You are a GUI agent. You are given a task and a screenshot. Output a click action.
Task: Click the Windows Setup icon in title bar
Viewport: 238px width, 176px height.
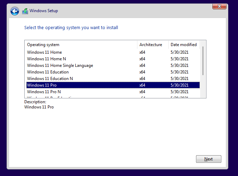tap(25, 11)
